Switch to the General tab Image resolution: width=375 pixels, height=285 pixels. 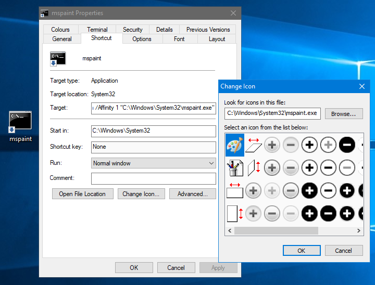point(62,39)
